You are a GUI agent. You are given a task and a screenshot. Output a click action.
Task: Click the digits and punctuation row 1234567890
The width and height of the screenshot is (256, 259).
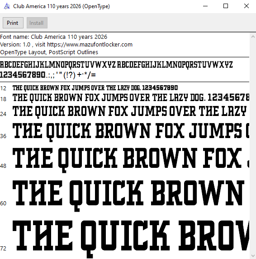pyautogui.click(x=48, y=75)
